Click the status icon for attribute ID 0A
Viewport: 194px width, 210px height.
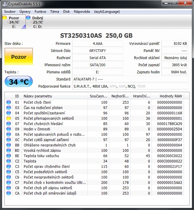[x=9, y=135]
